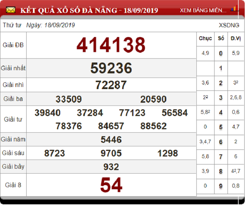Click the Chục column header
The width and height of the screenshot is (245, 205).
coord(205,38)
